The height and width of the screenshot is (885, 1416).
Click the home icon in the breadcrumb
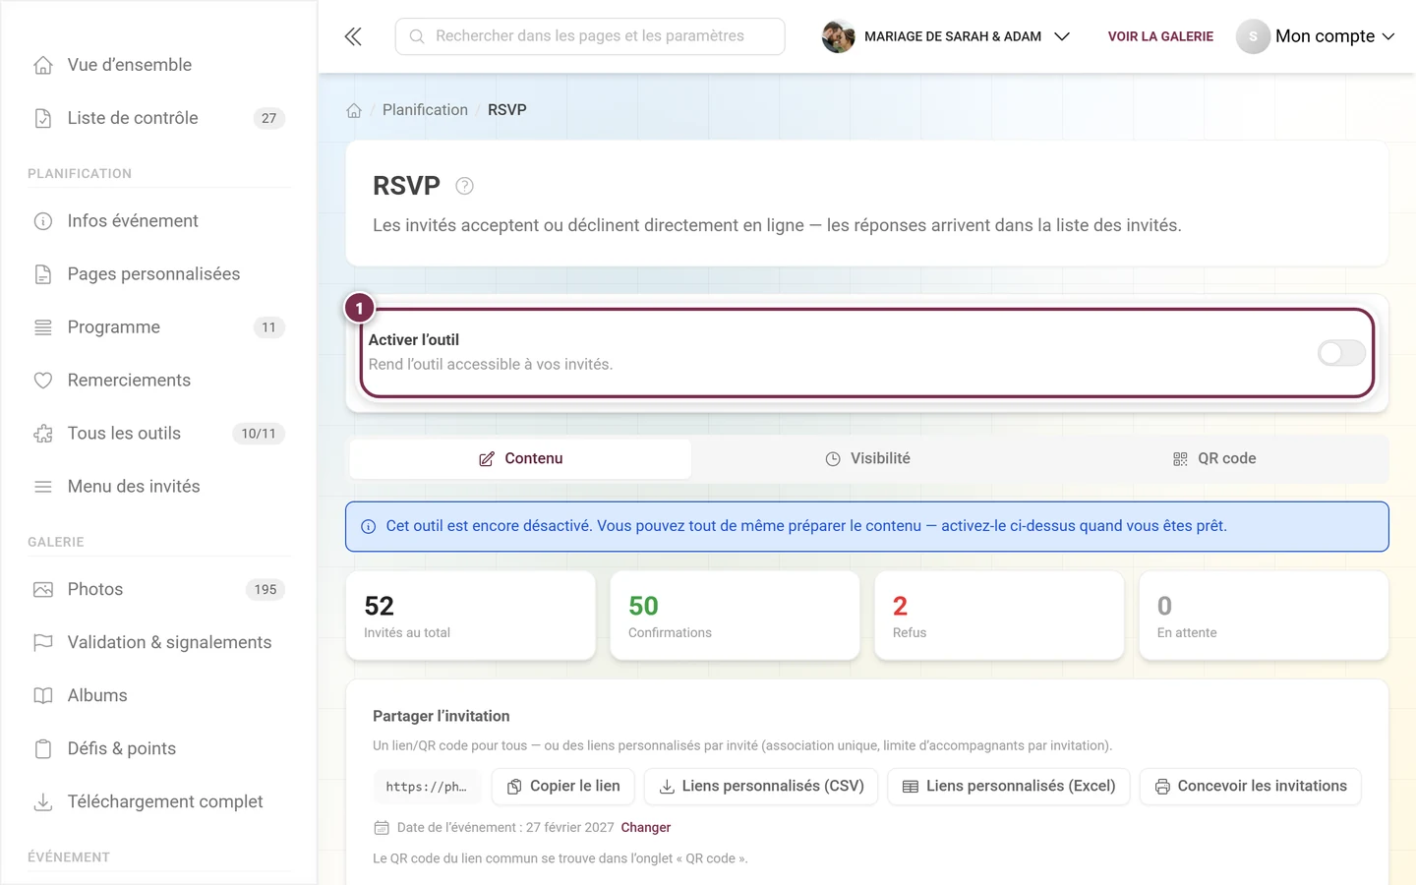pos(354,110)
